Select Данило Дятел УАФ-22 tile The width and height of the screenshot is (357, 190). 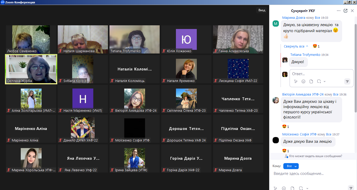click(83, 129)
